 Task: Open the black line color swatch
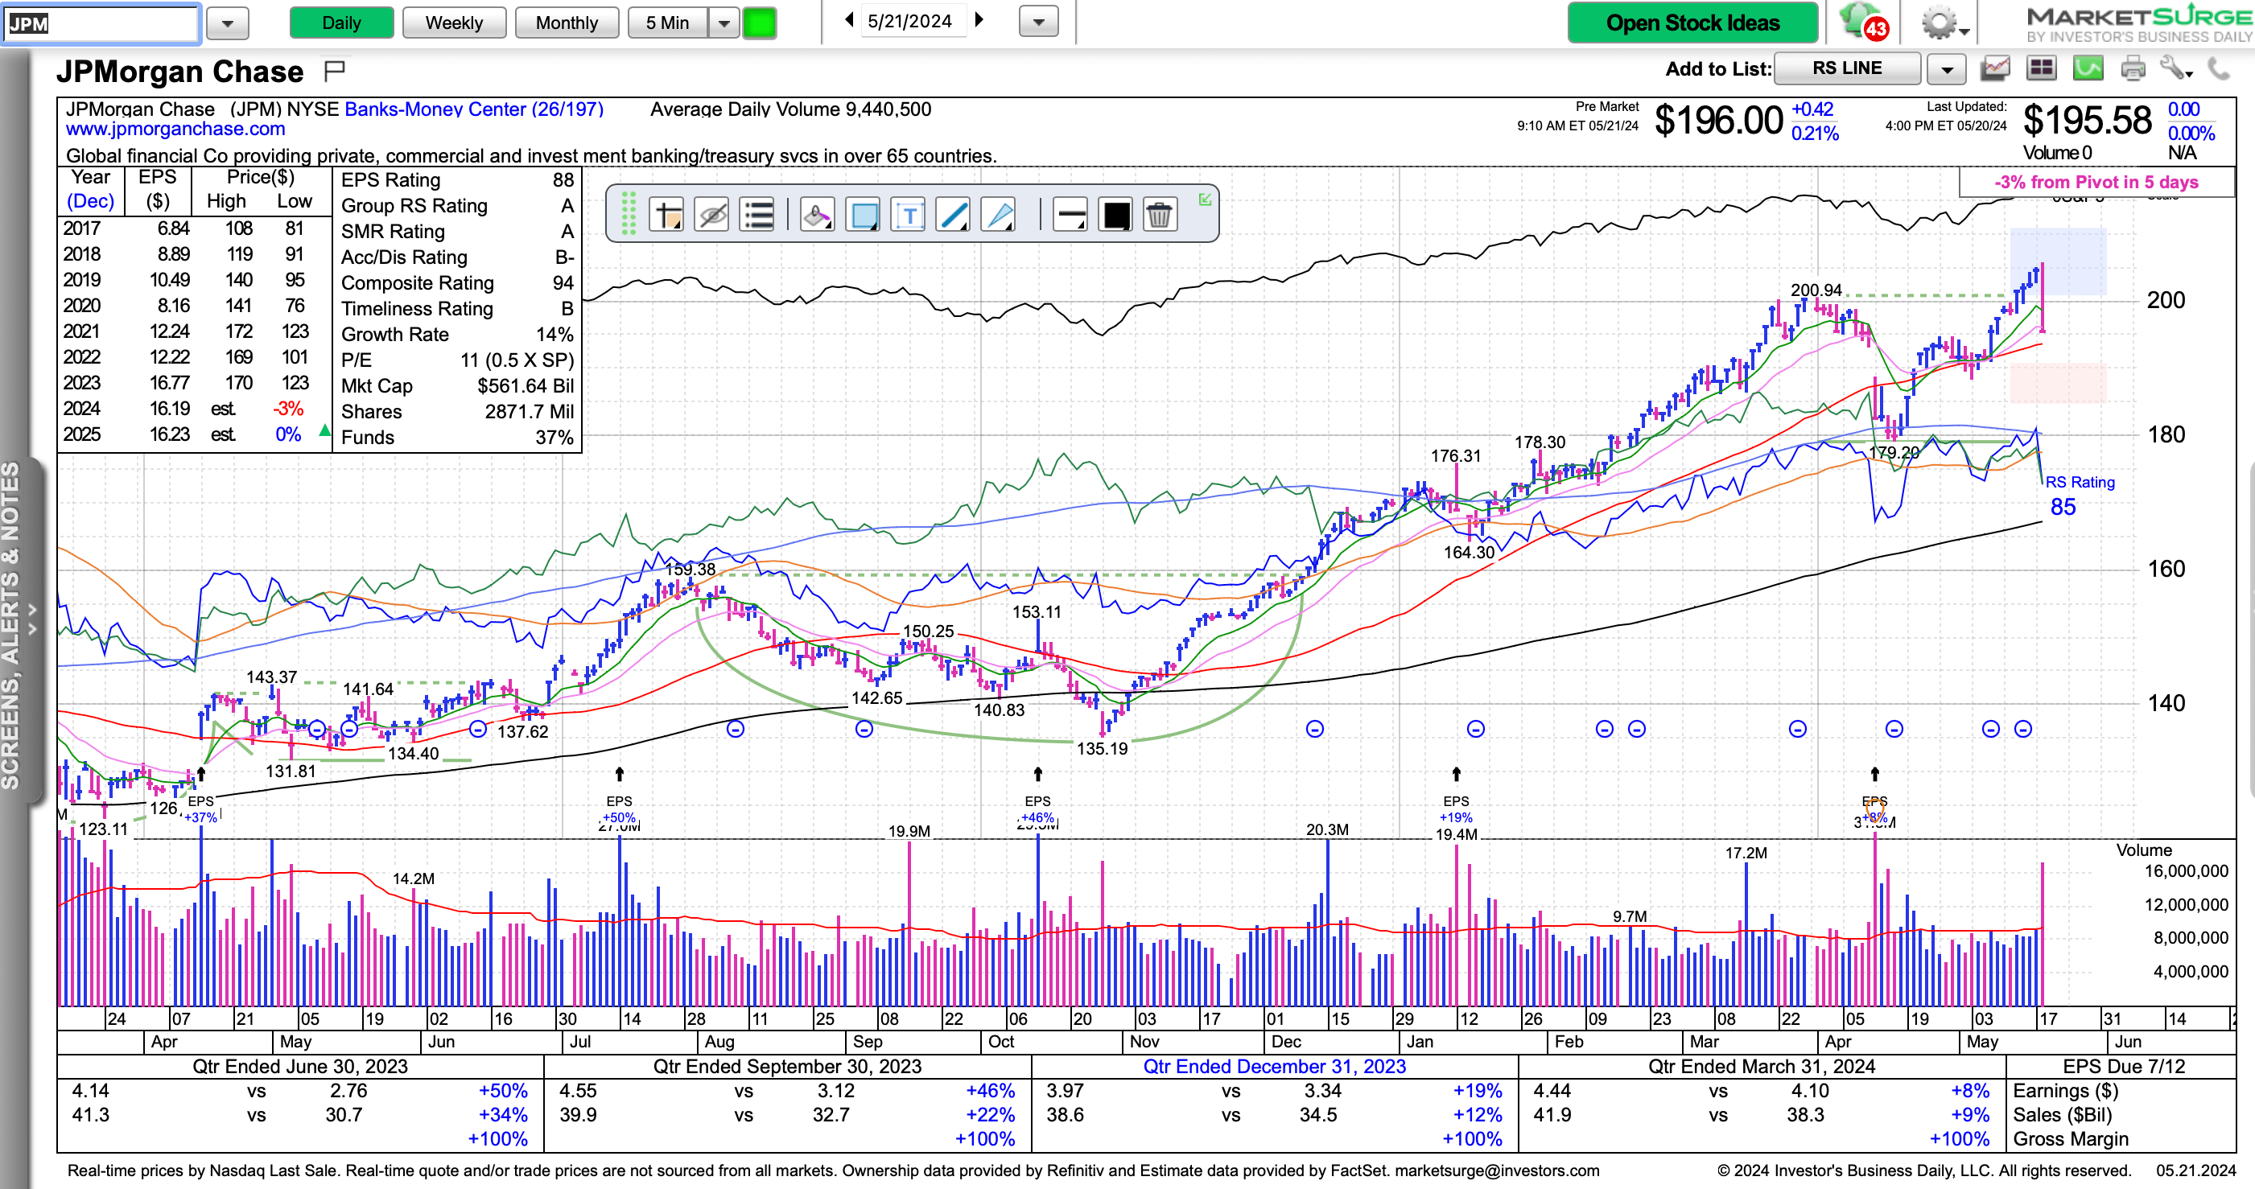click(1116, 216)
